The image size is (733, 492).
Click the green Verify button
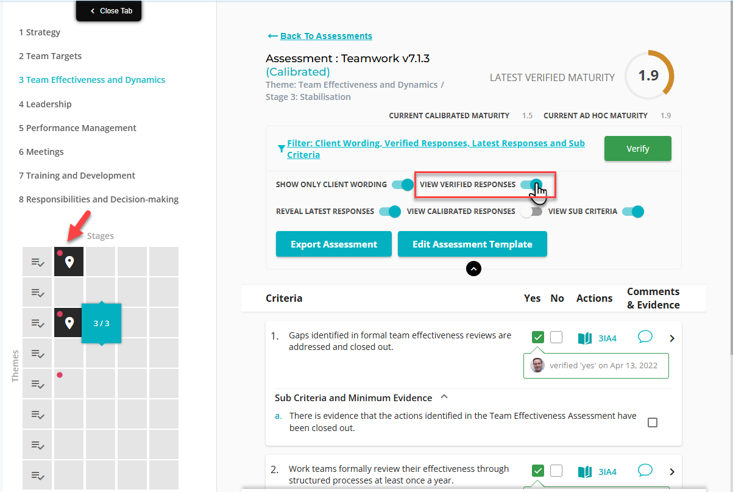[x=637, y=149]
